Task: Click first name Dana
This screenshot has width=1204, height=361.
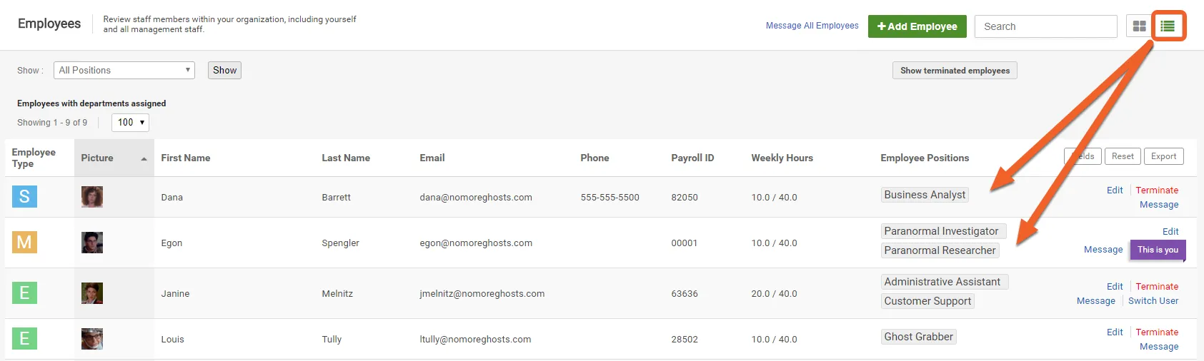Action: (x=172, y=197)
